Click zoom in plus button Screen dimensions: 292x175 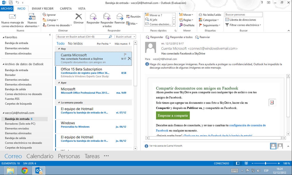tap(279, 163)
